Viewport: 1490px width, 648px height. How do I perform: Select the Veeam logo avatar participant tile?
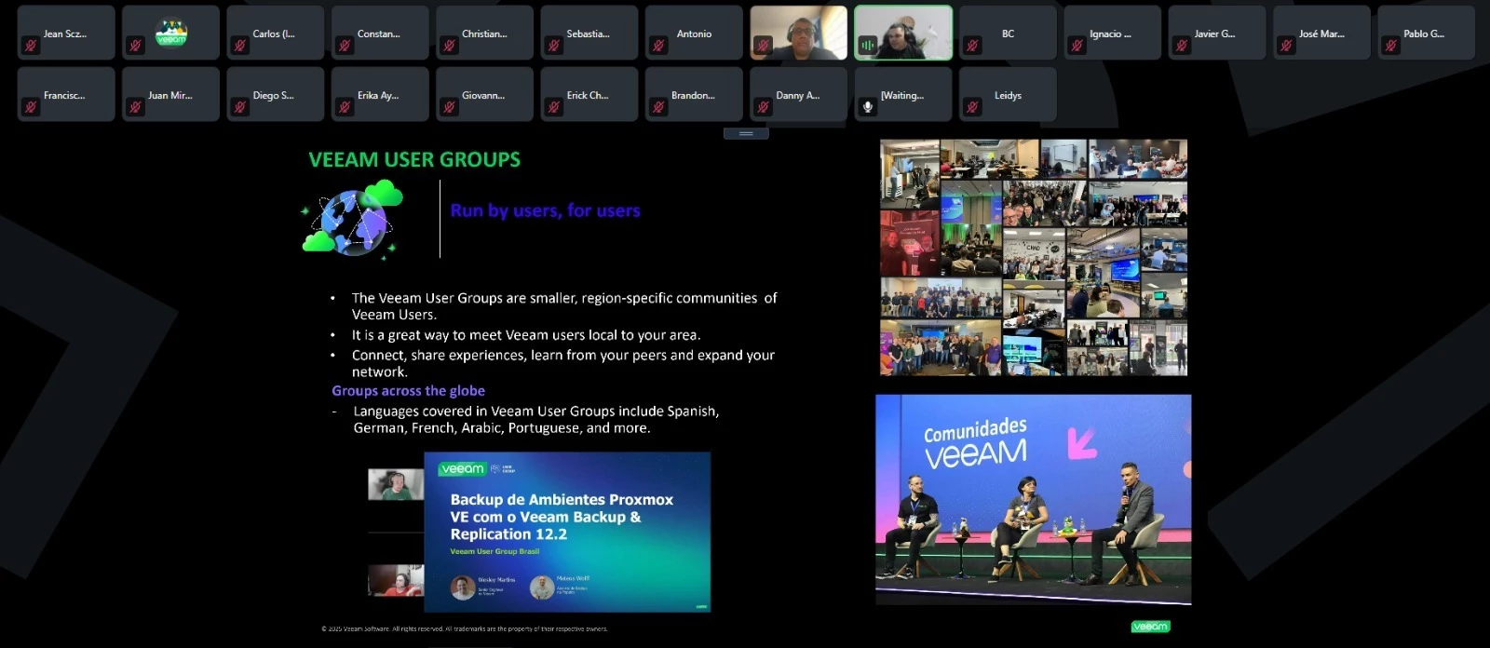tap(171, 33)
